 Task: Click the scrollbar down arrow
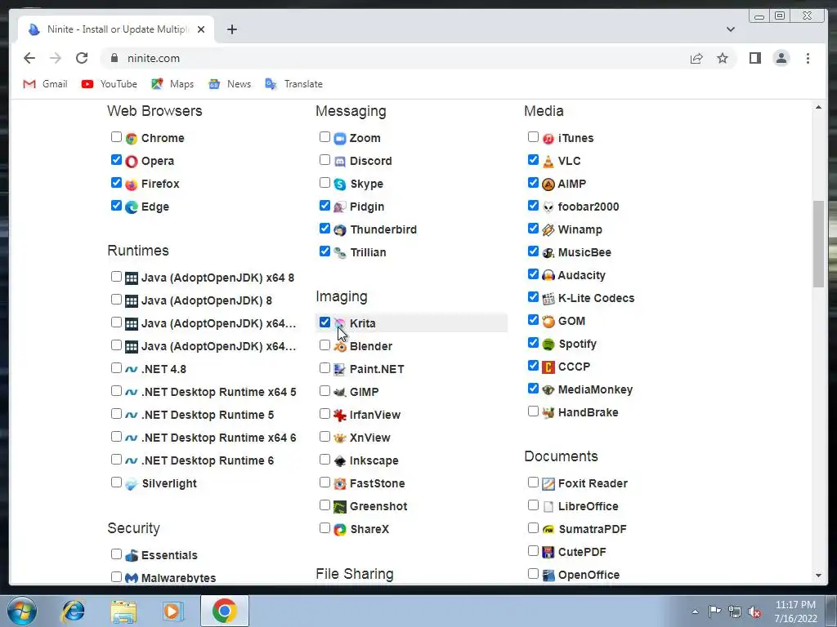tap(818, 576)
